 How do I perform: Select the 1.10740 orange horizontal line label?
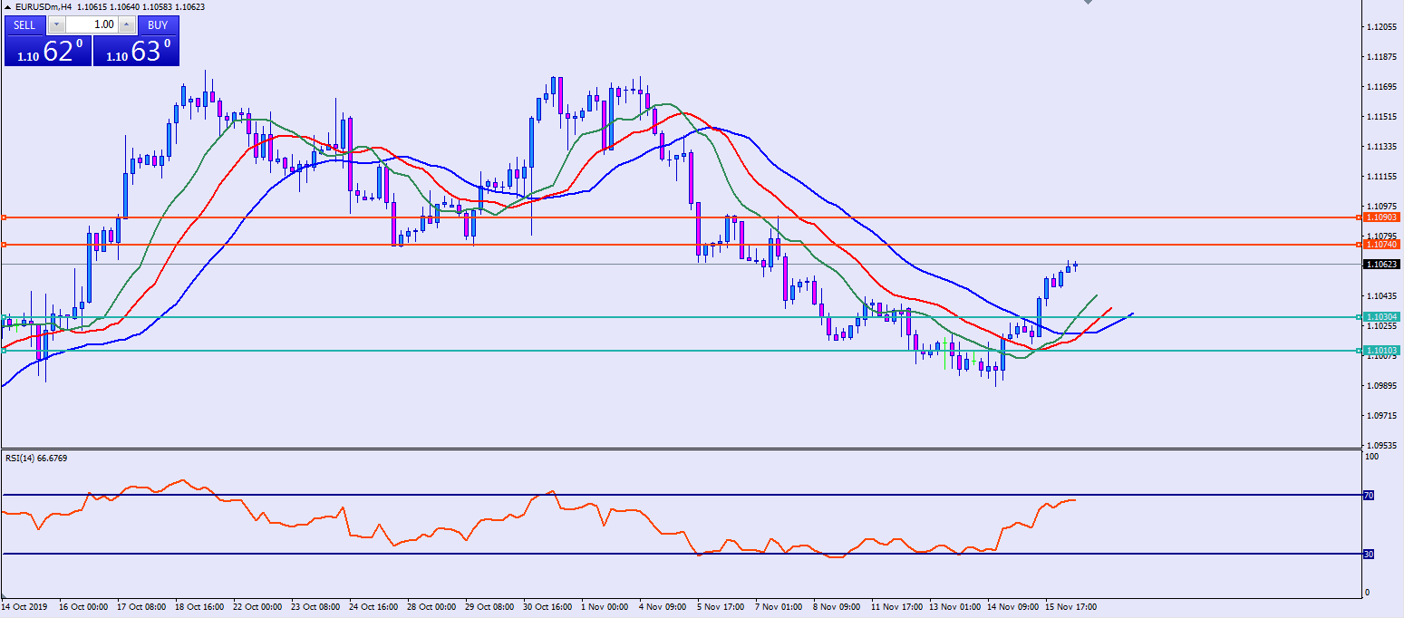[1382, 245]
